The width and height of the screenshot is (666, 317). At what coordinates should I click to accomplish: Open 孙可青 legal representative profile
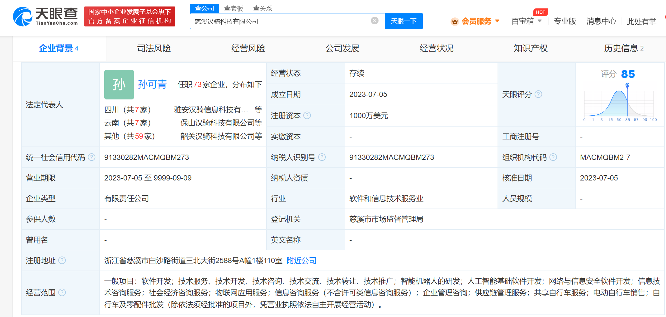152,84
